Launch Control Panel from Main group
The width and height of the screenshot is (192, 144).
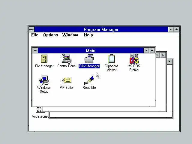pos(67,59)
